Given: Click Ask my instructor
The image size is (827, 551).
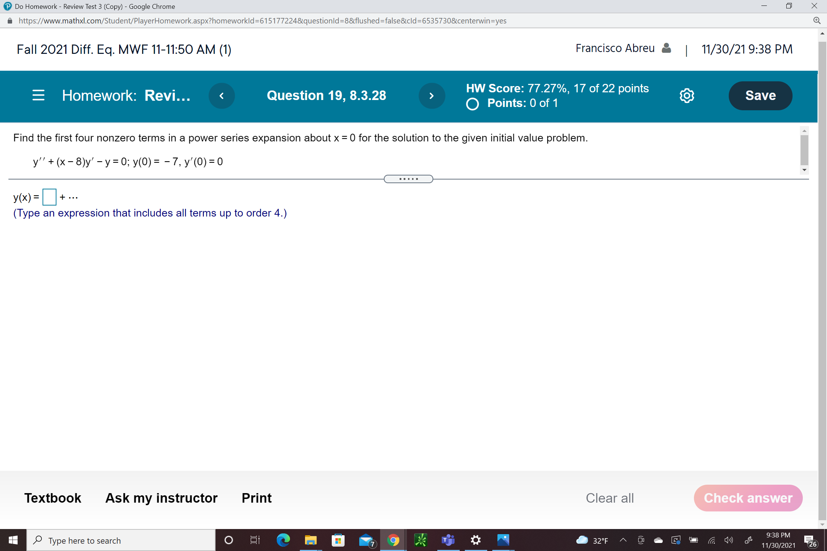Looking at the screenshot, I should (x=161, y=498).
